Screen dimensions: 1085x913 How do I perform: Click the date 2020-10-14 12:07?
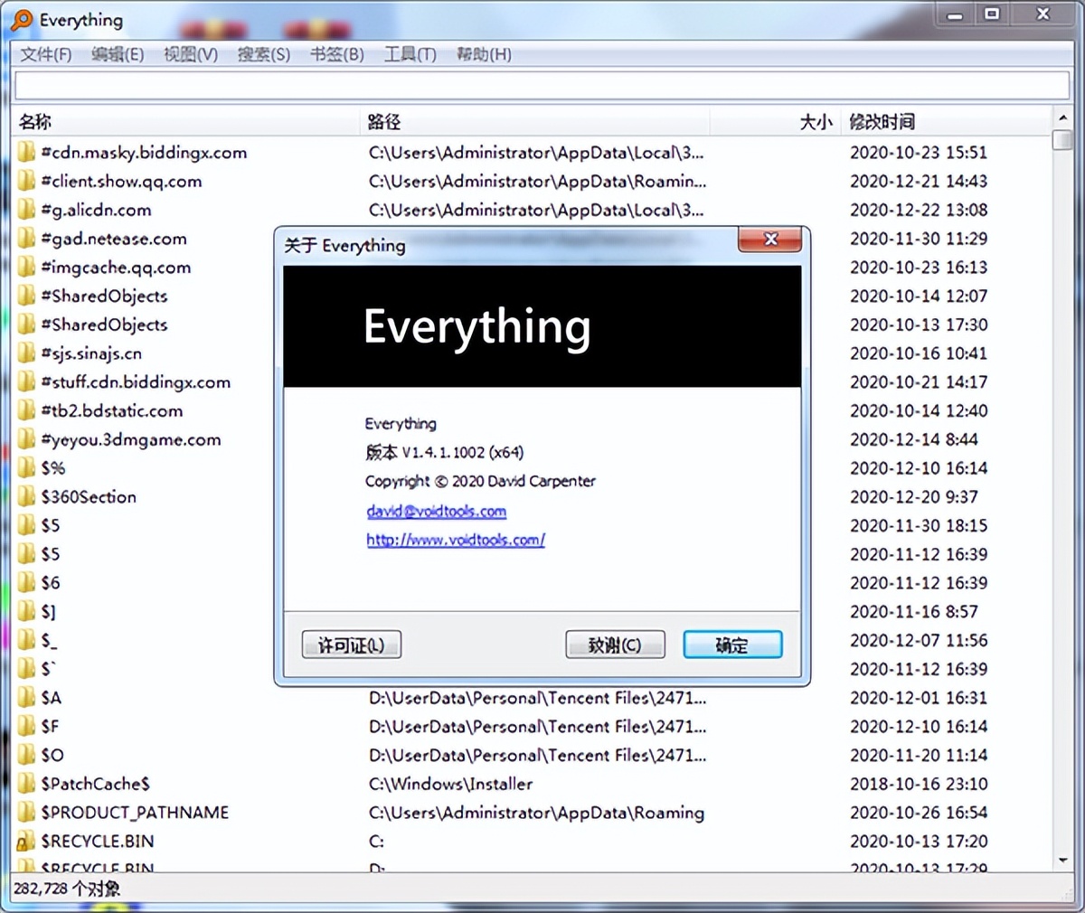tap(919, 296)
